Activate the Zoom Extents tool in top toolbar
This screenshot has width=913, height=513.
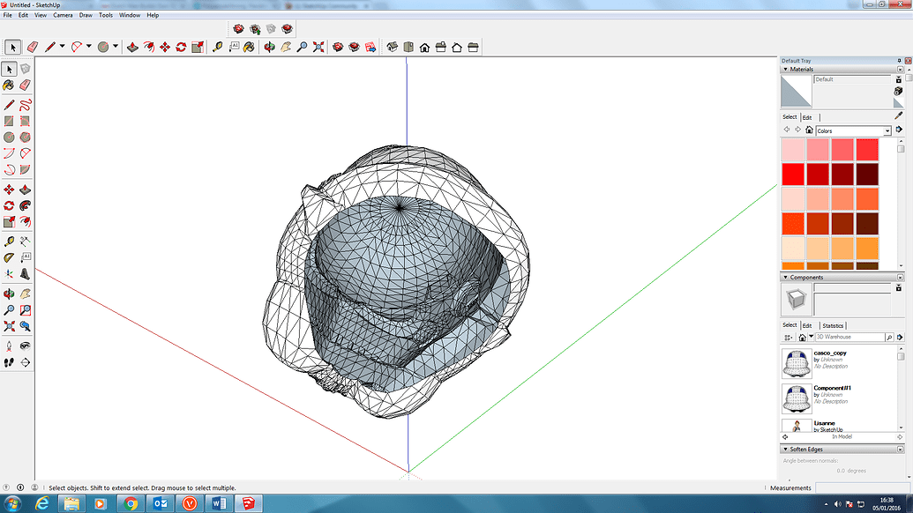(318, 47)
